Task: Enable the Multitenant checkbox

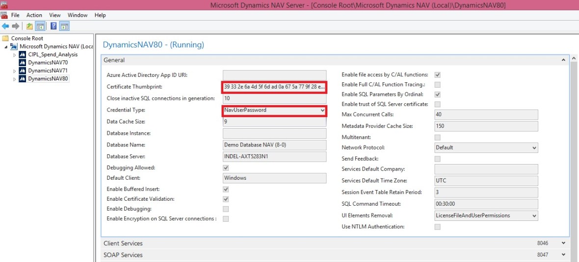Action: (x=438, y=138)
